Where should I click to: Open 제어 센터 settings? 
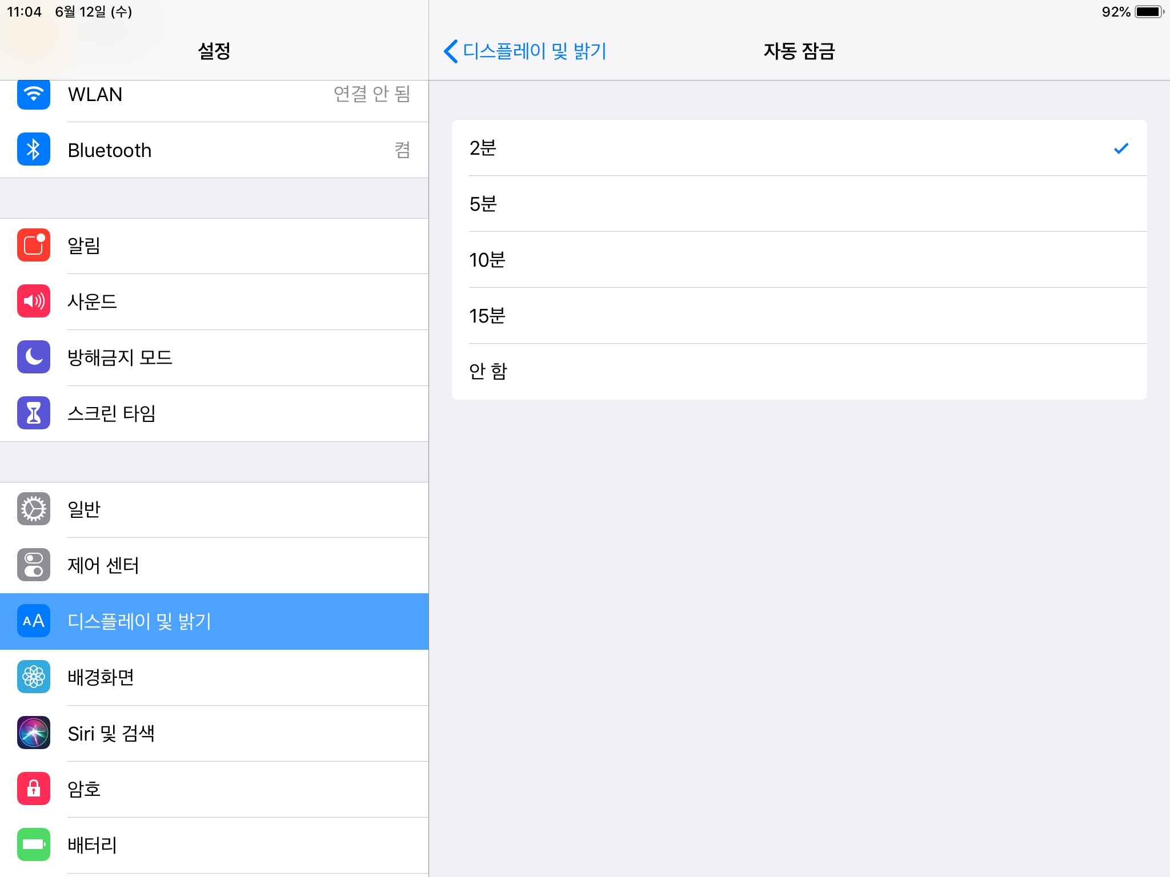coord(214,565)
